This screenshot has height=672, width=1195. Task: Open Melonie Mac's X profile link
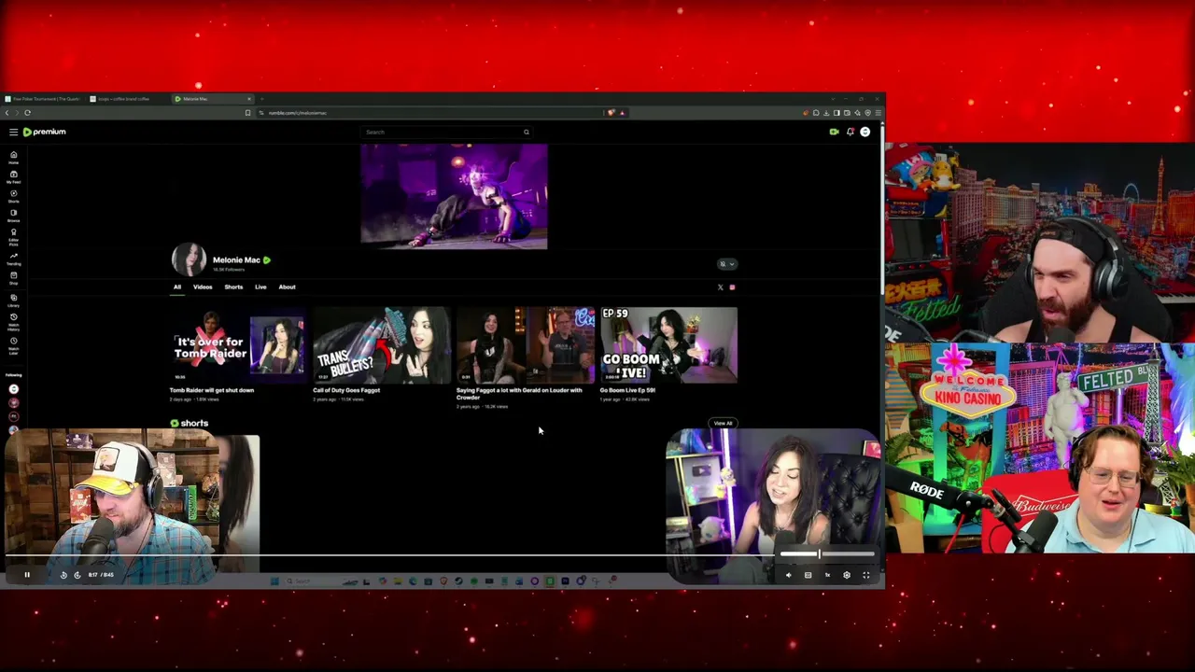click(x=720, y=287)
